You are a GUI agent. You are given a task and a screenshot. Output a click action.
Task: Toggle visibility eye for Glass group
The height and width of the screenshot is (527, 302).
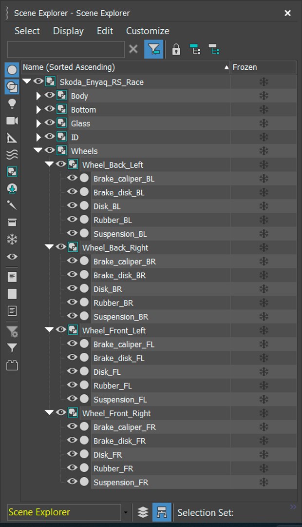(50, 122)
